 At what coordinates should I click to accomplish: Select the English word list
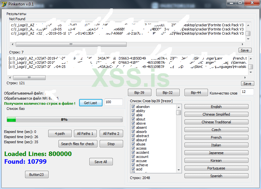click(x=216, y=107)
